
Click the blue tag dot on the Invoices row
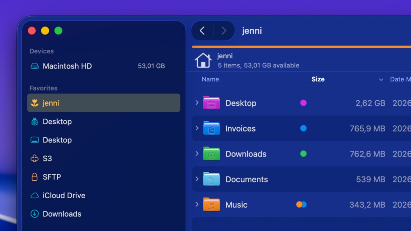pyautogui.click(x=303, y=128)
